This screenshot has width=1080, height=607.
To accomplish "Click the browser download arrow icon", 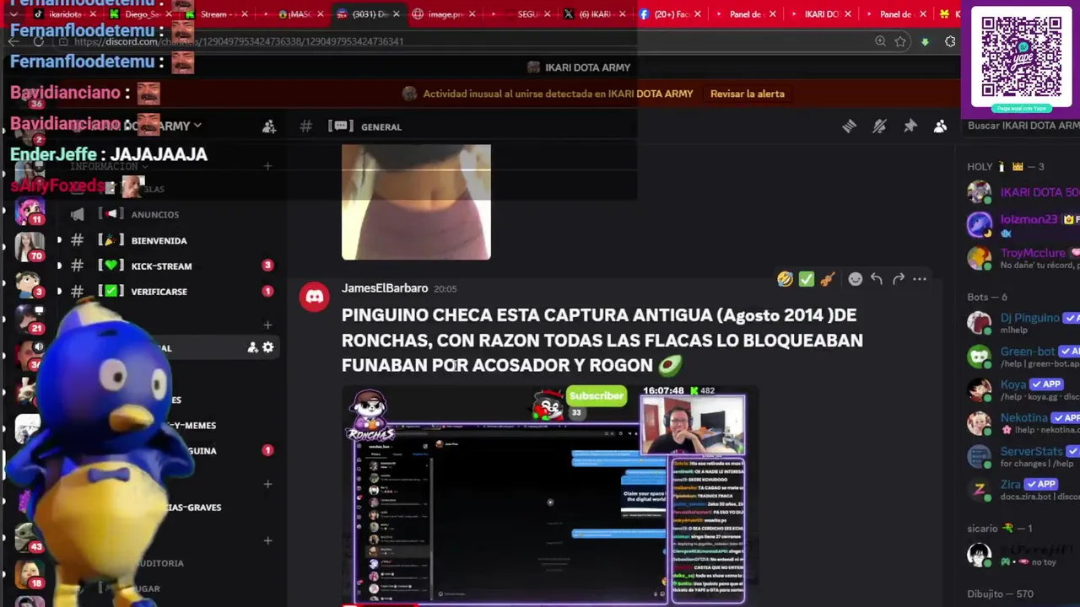I will tap(925, 41).
